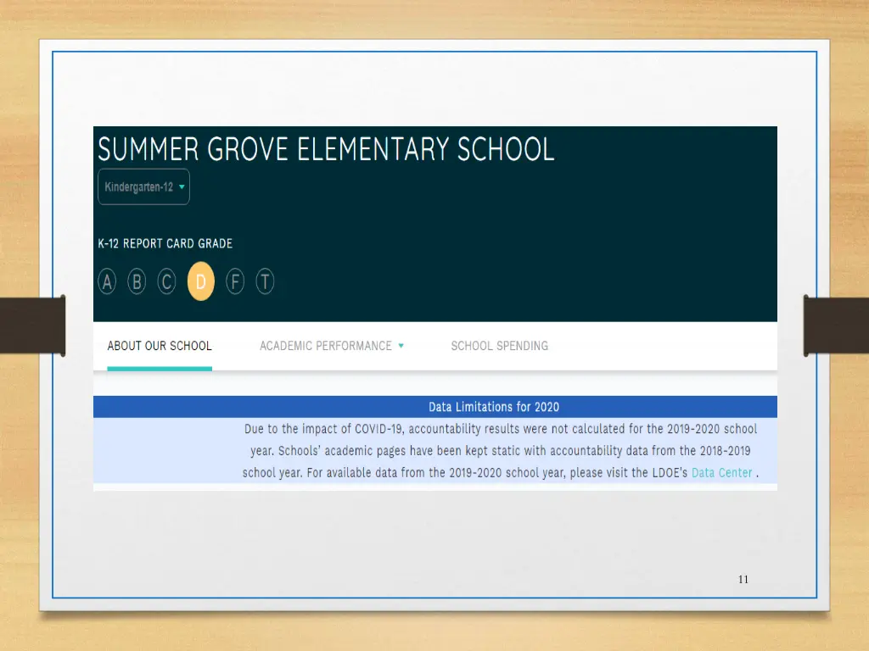The image size is (869, 651).
Task: Select the Academic Performance tab
Action: click(326, 346)
